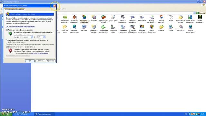The width and height of the screenshot is (206, 116).
Task: Open the веб-узла Windows Update link
Action: (39, 53)
